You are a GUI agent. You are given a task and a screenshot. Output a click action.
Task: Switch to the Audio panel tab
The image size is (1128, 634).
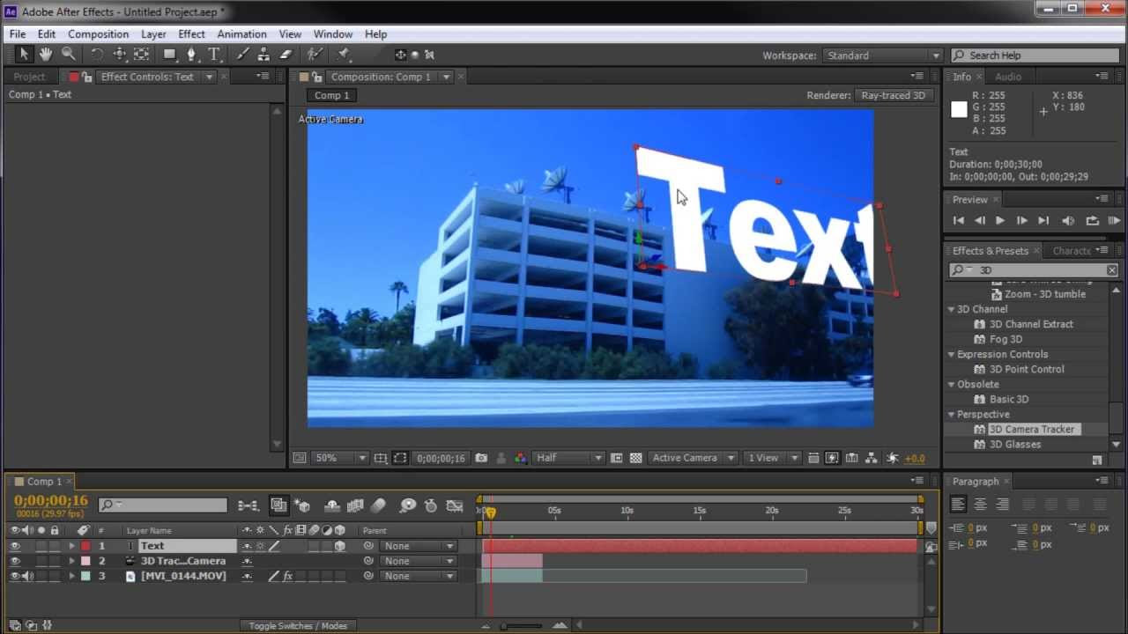(x=1008, y=77)
